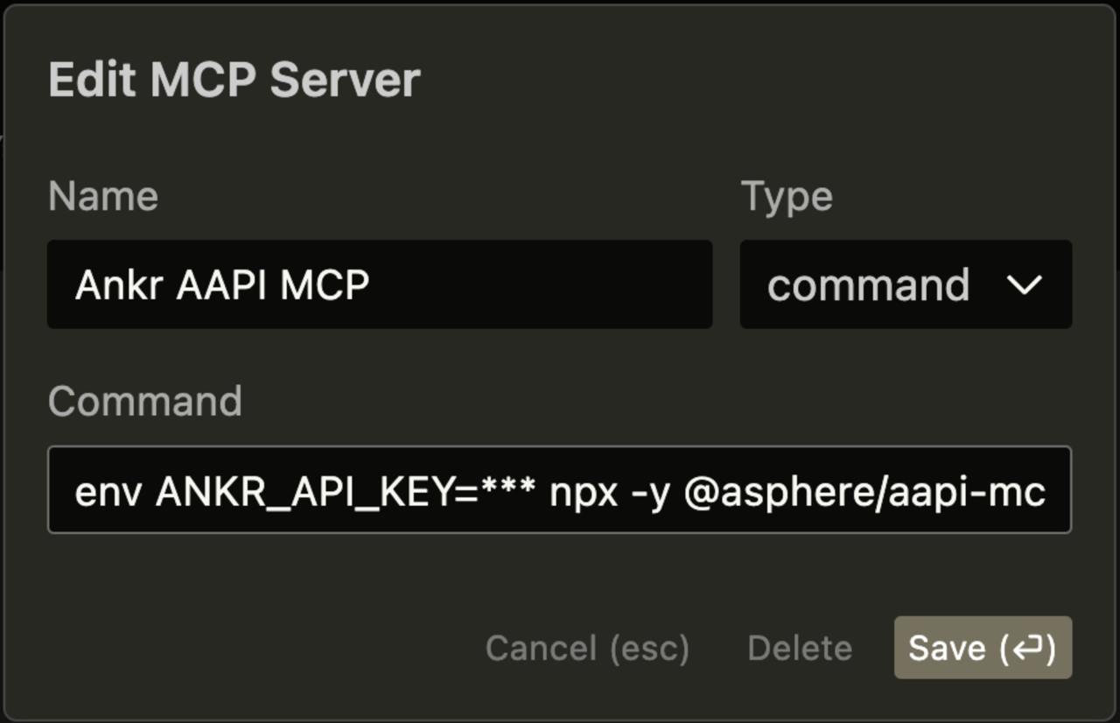
Task: Open the Type dropdown showing command
Action: [905, 284]
